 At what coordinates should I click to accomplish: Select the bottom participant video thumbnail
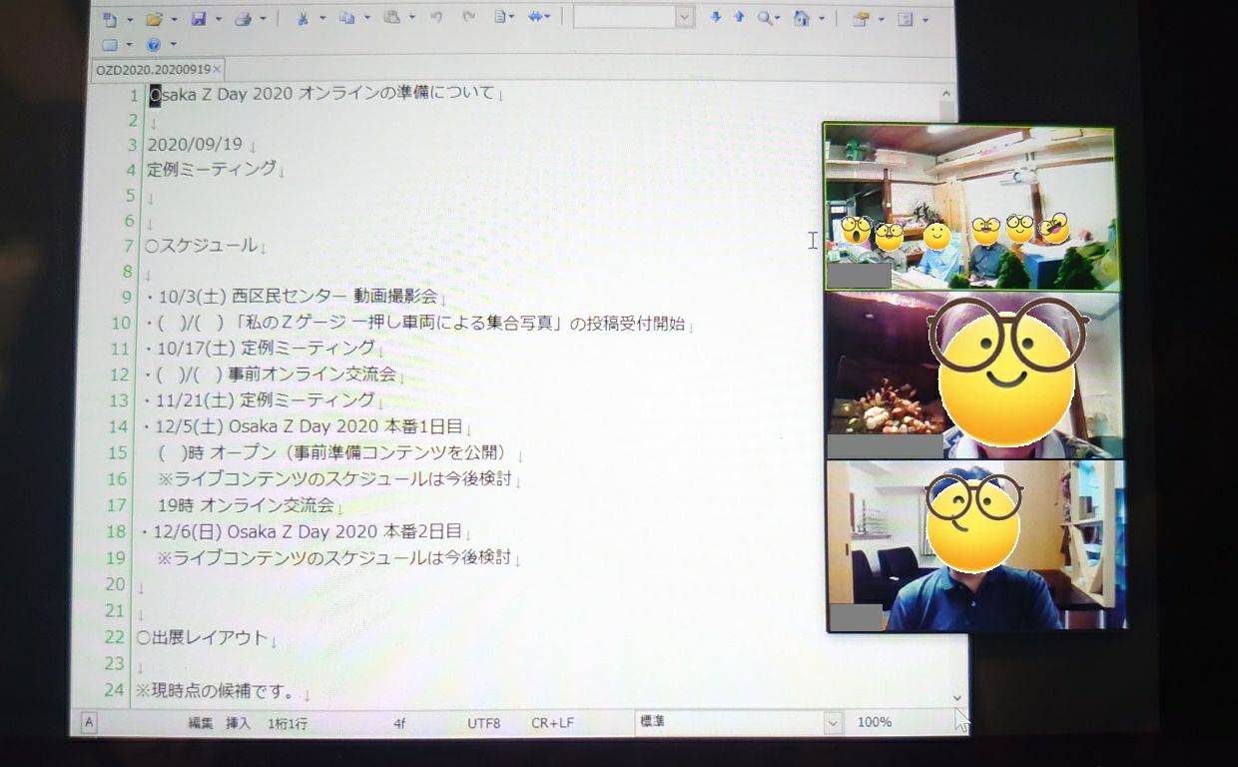click(976, 545)
